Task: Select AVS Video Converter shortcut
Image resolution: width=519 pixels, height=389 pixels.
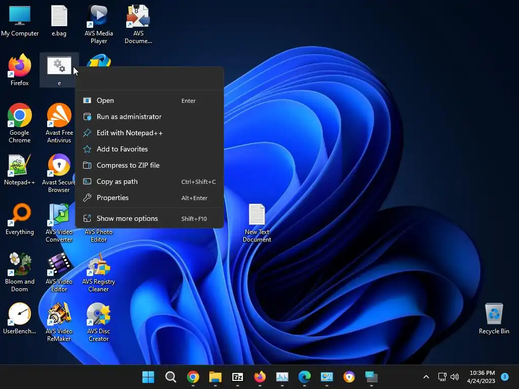Action: coord(59,223)
